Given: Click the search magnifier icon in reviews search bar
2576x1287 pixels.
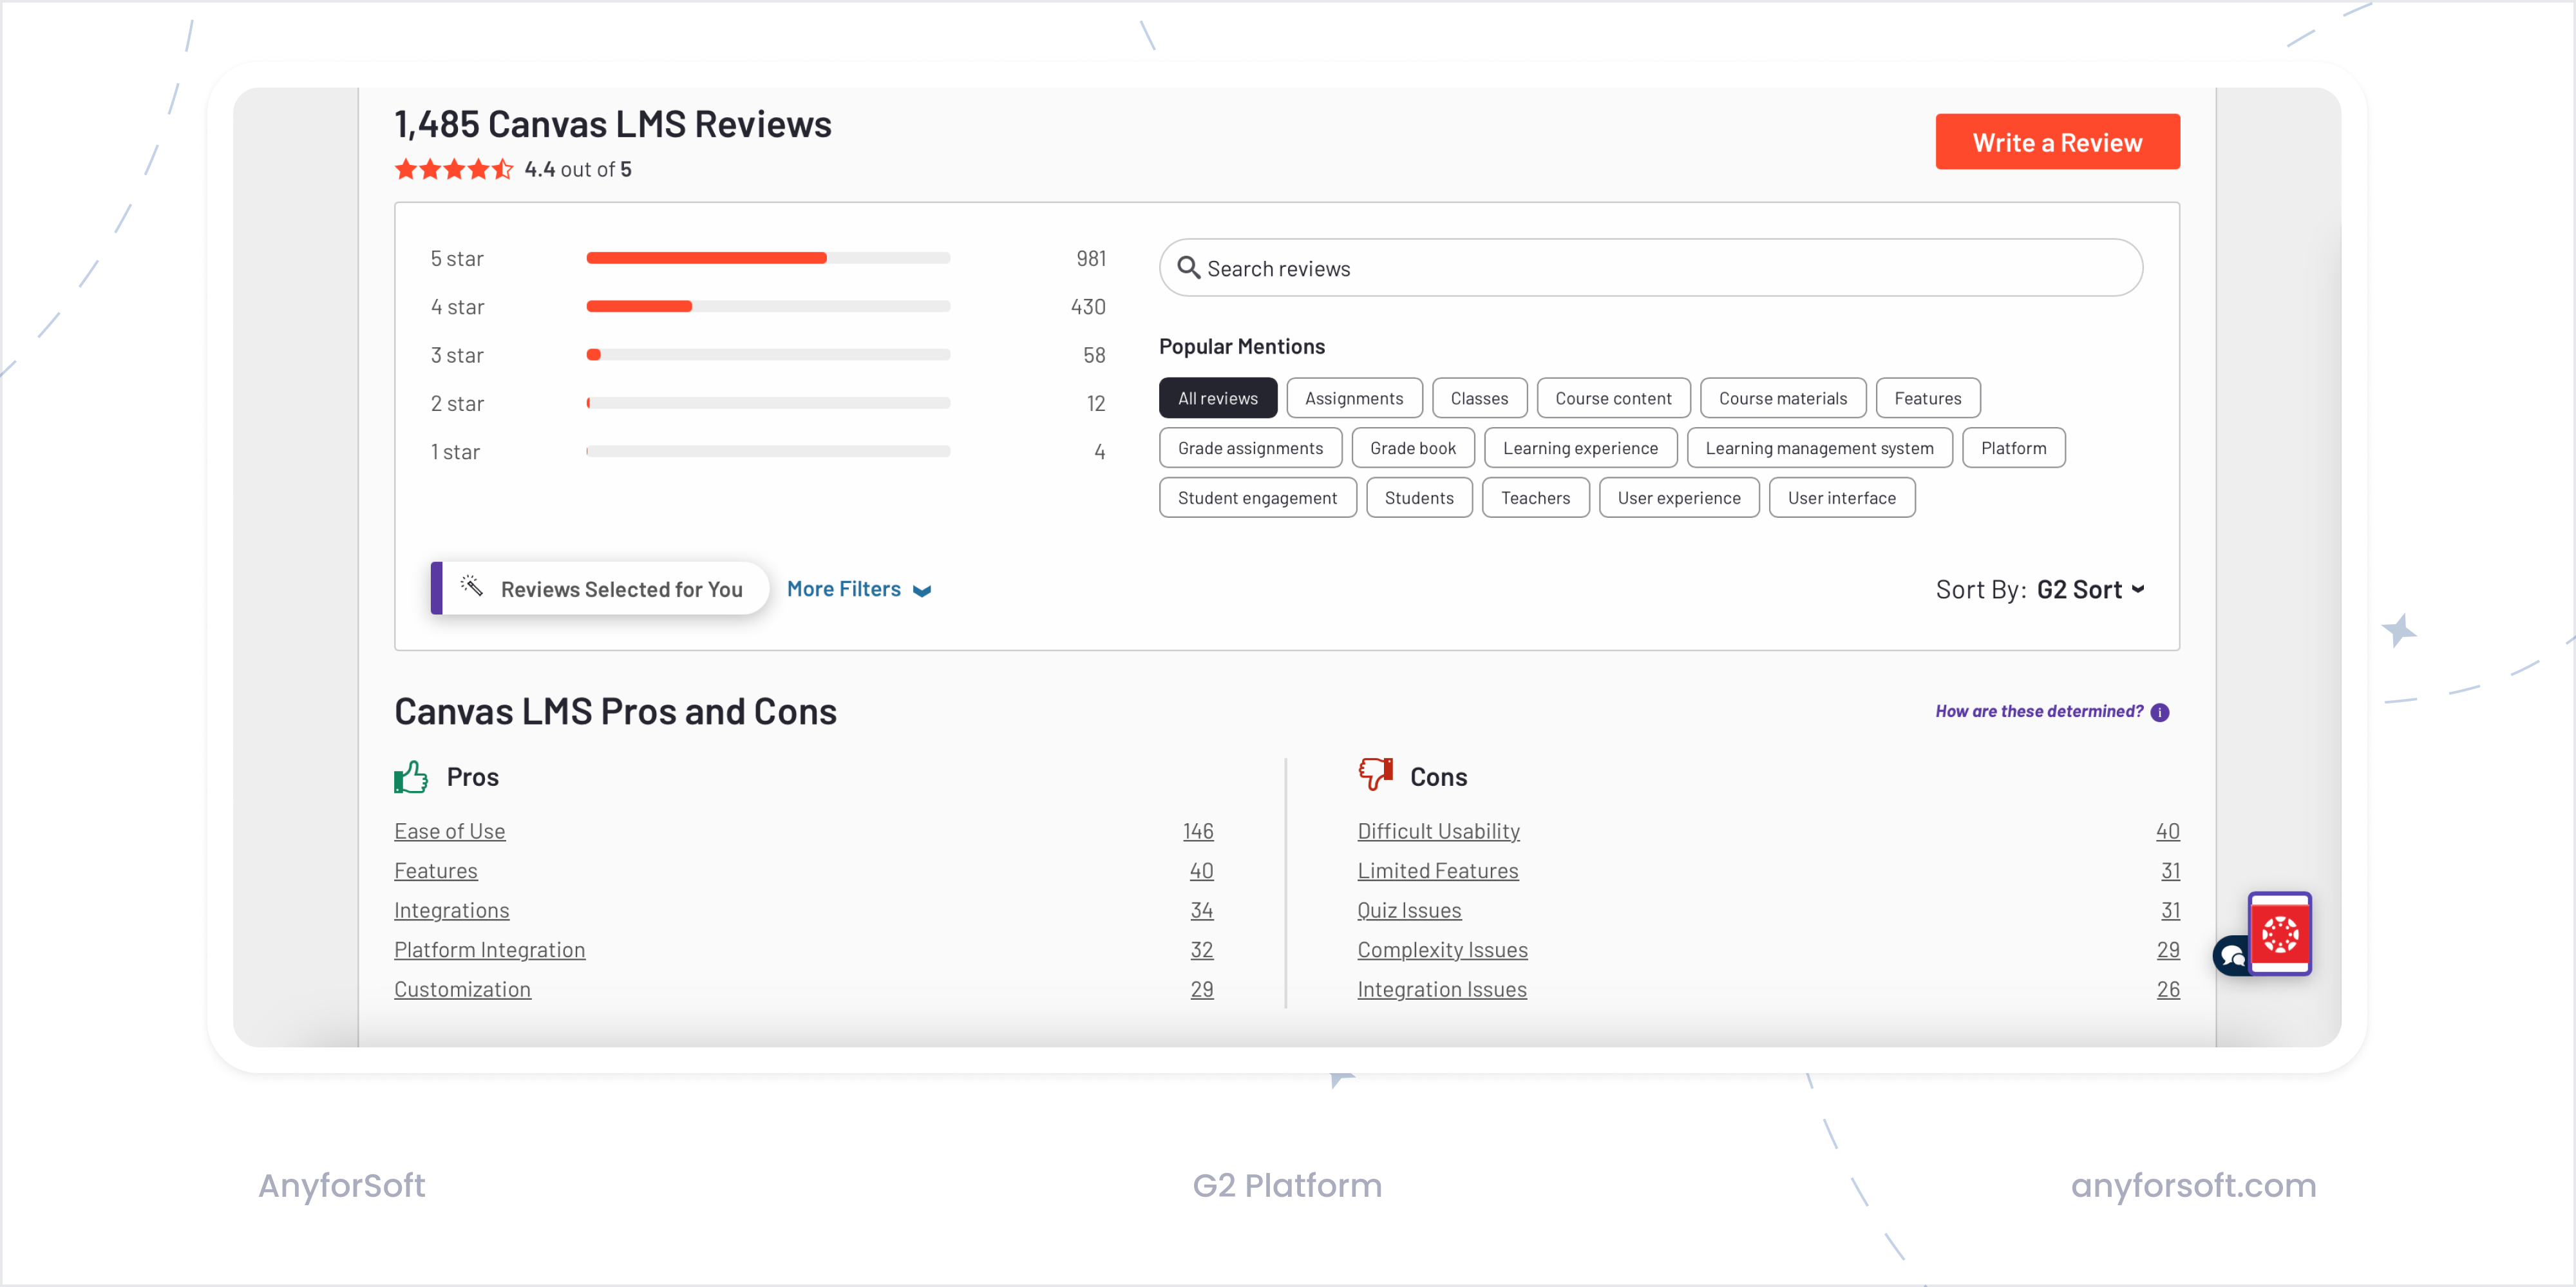Looking at the screenshot, I should click(1189, 268).
